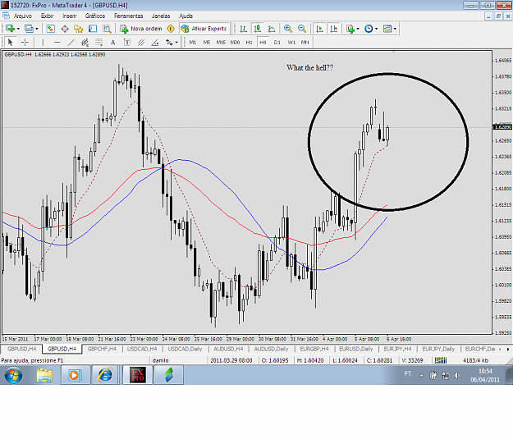Select the Gann angle tool
This screenshot has width=513, height=439.
point(155,42)
